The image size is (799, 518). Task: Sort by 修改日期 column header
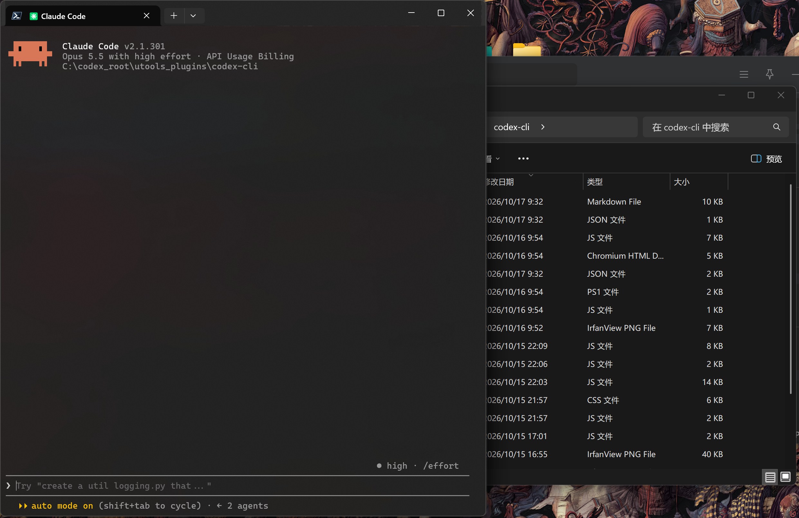[534, 182]
